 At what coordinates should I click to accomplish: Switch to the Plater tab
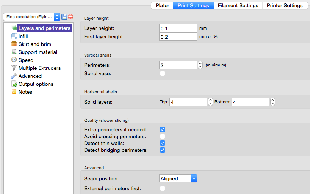[x=162, y=5]
